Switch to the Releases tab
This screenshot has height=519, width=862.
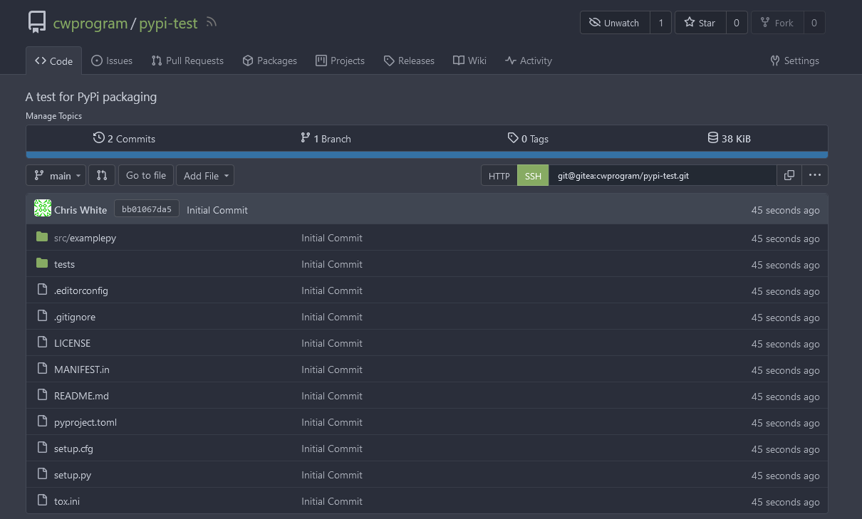click(x=409, y=61)
